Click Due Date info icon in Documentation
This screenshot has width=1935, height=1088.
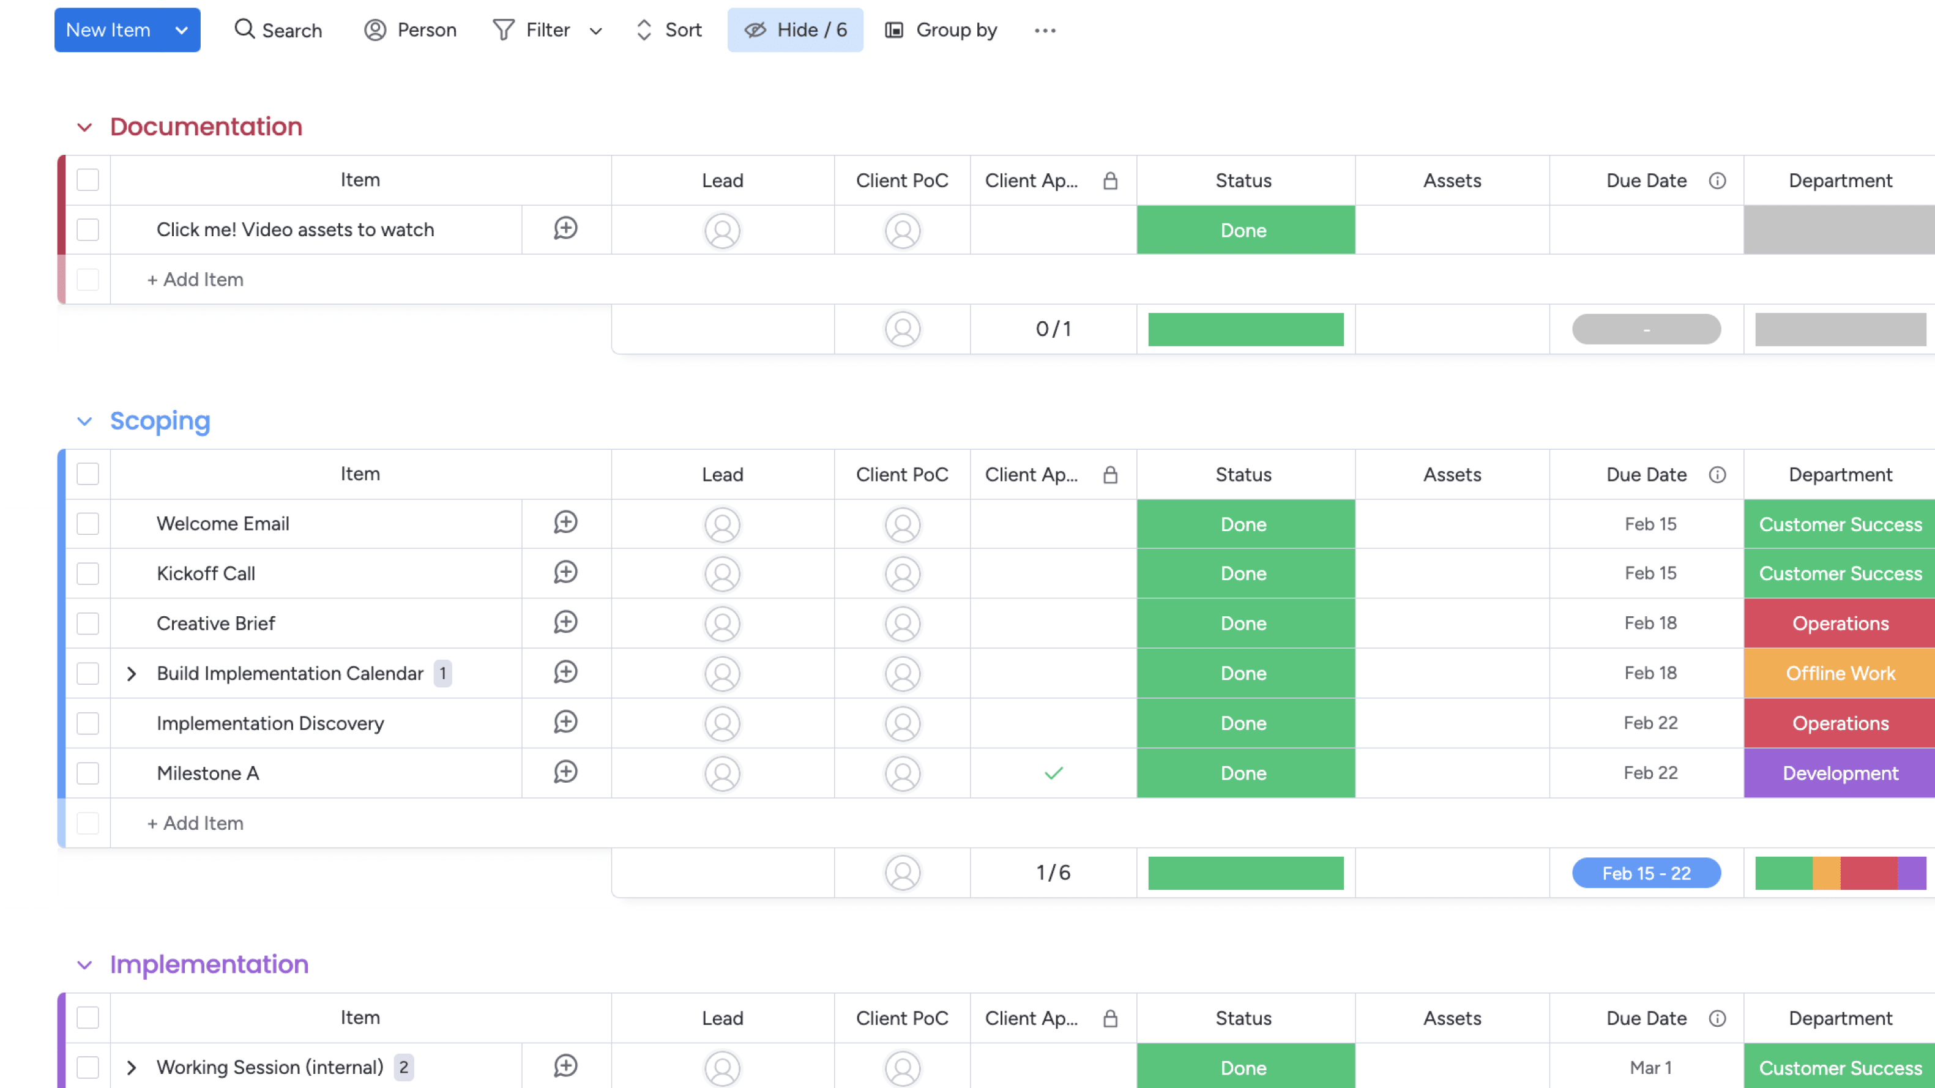[x=1717, y=181]
